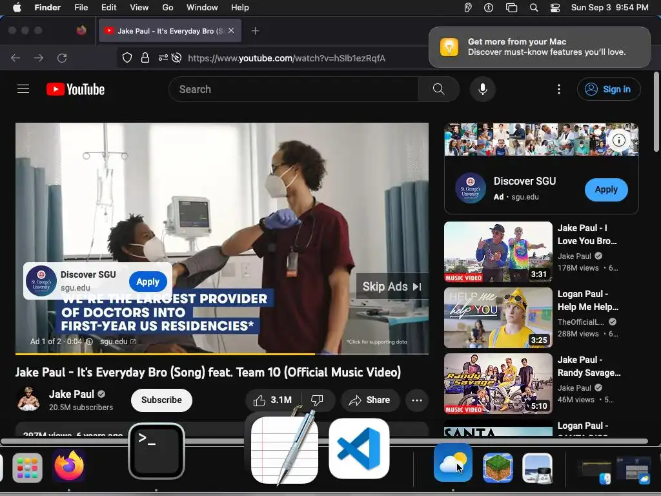
Task: Open the YouTube hamburger guide menu
Action: coord(23,89)
